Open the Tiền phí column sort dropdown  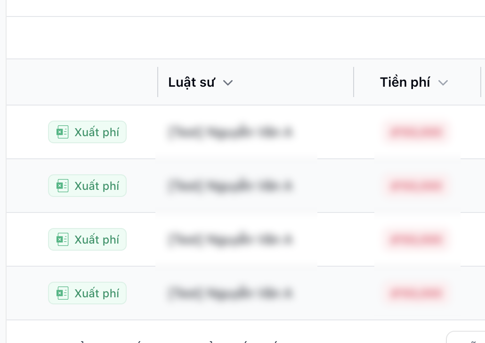(x=443, y=82)
